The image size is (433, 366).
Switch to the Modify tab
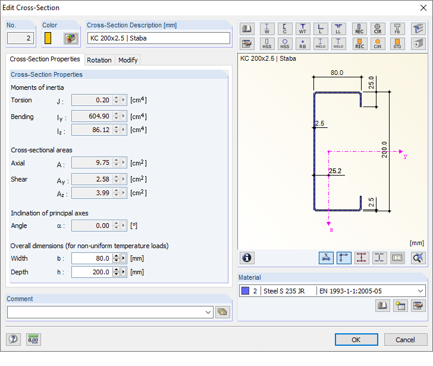click(x=128, y=60)
